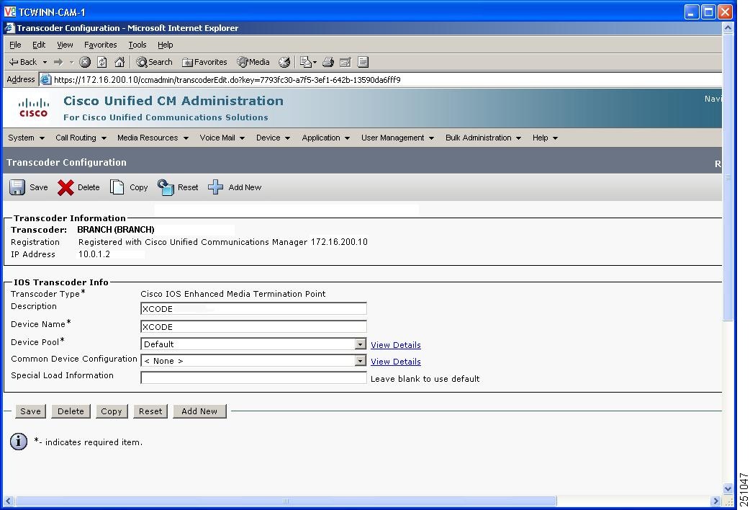Open View Details link for Common Device Configuration

396,362
